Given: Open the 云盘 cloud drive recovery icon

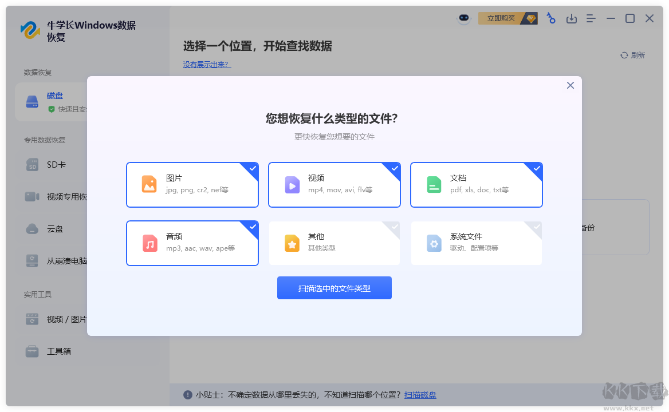Looking at the screenshot, I should tap(33, 228).
